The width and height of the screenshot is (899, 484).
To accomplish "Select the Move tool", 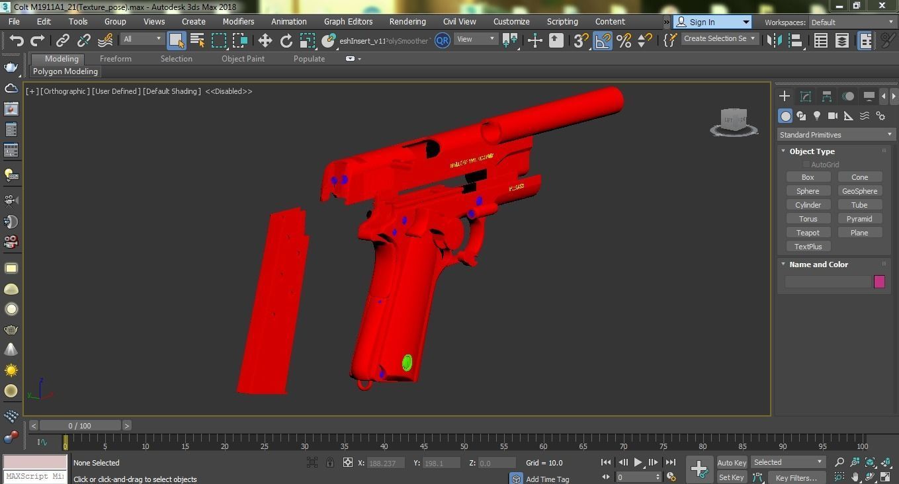I will [265, 40].
